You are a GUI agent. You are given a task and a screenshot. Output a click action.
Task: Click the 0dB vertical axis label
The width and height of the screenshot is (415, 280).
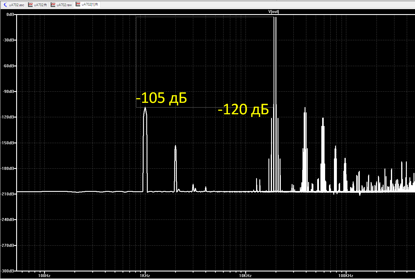(10, 14)
